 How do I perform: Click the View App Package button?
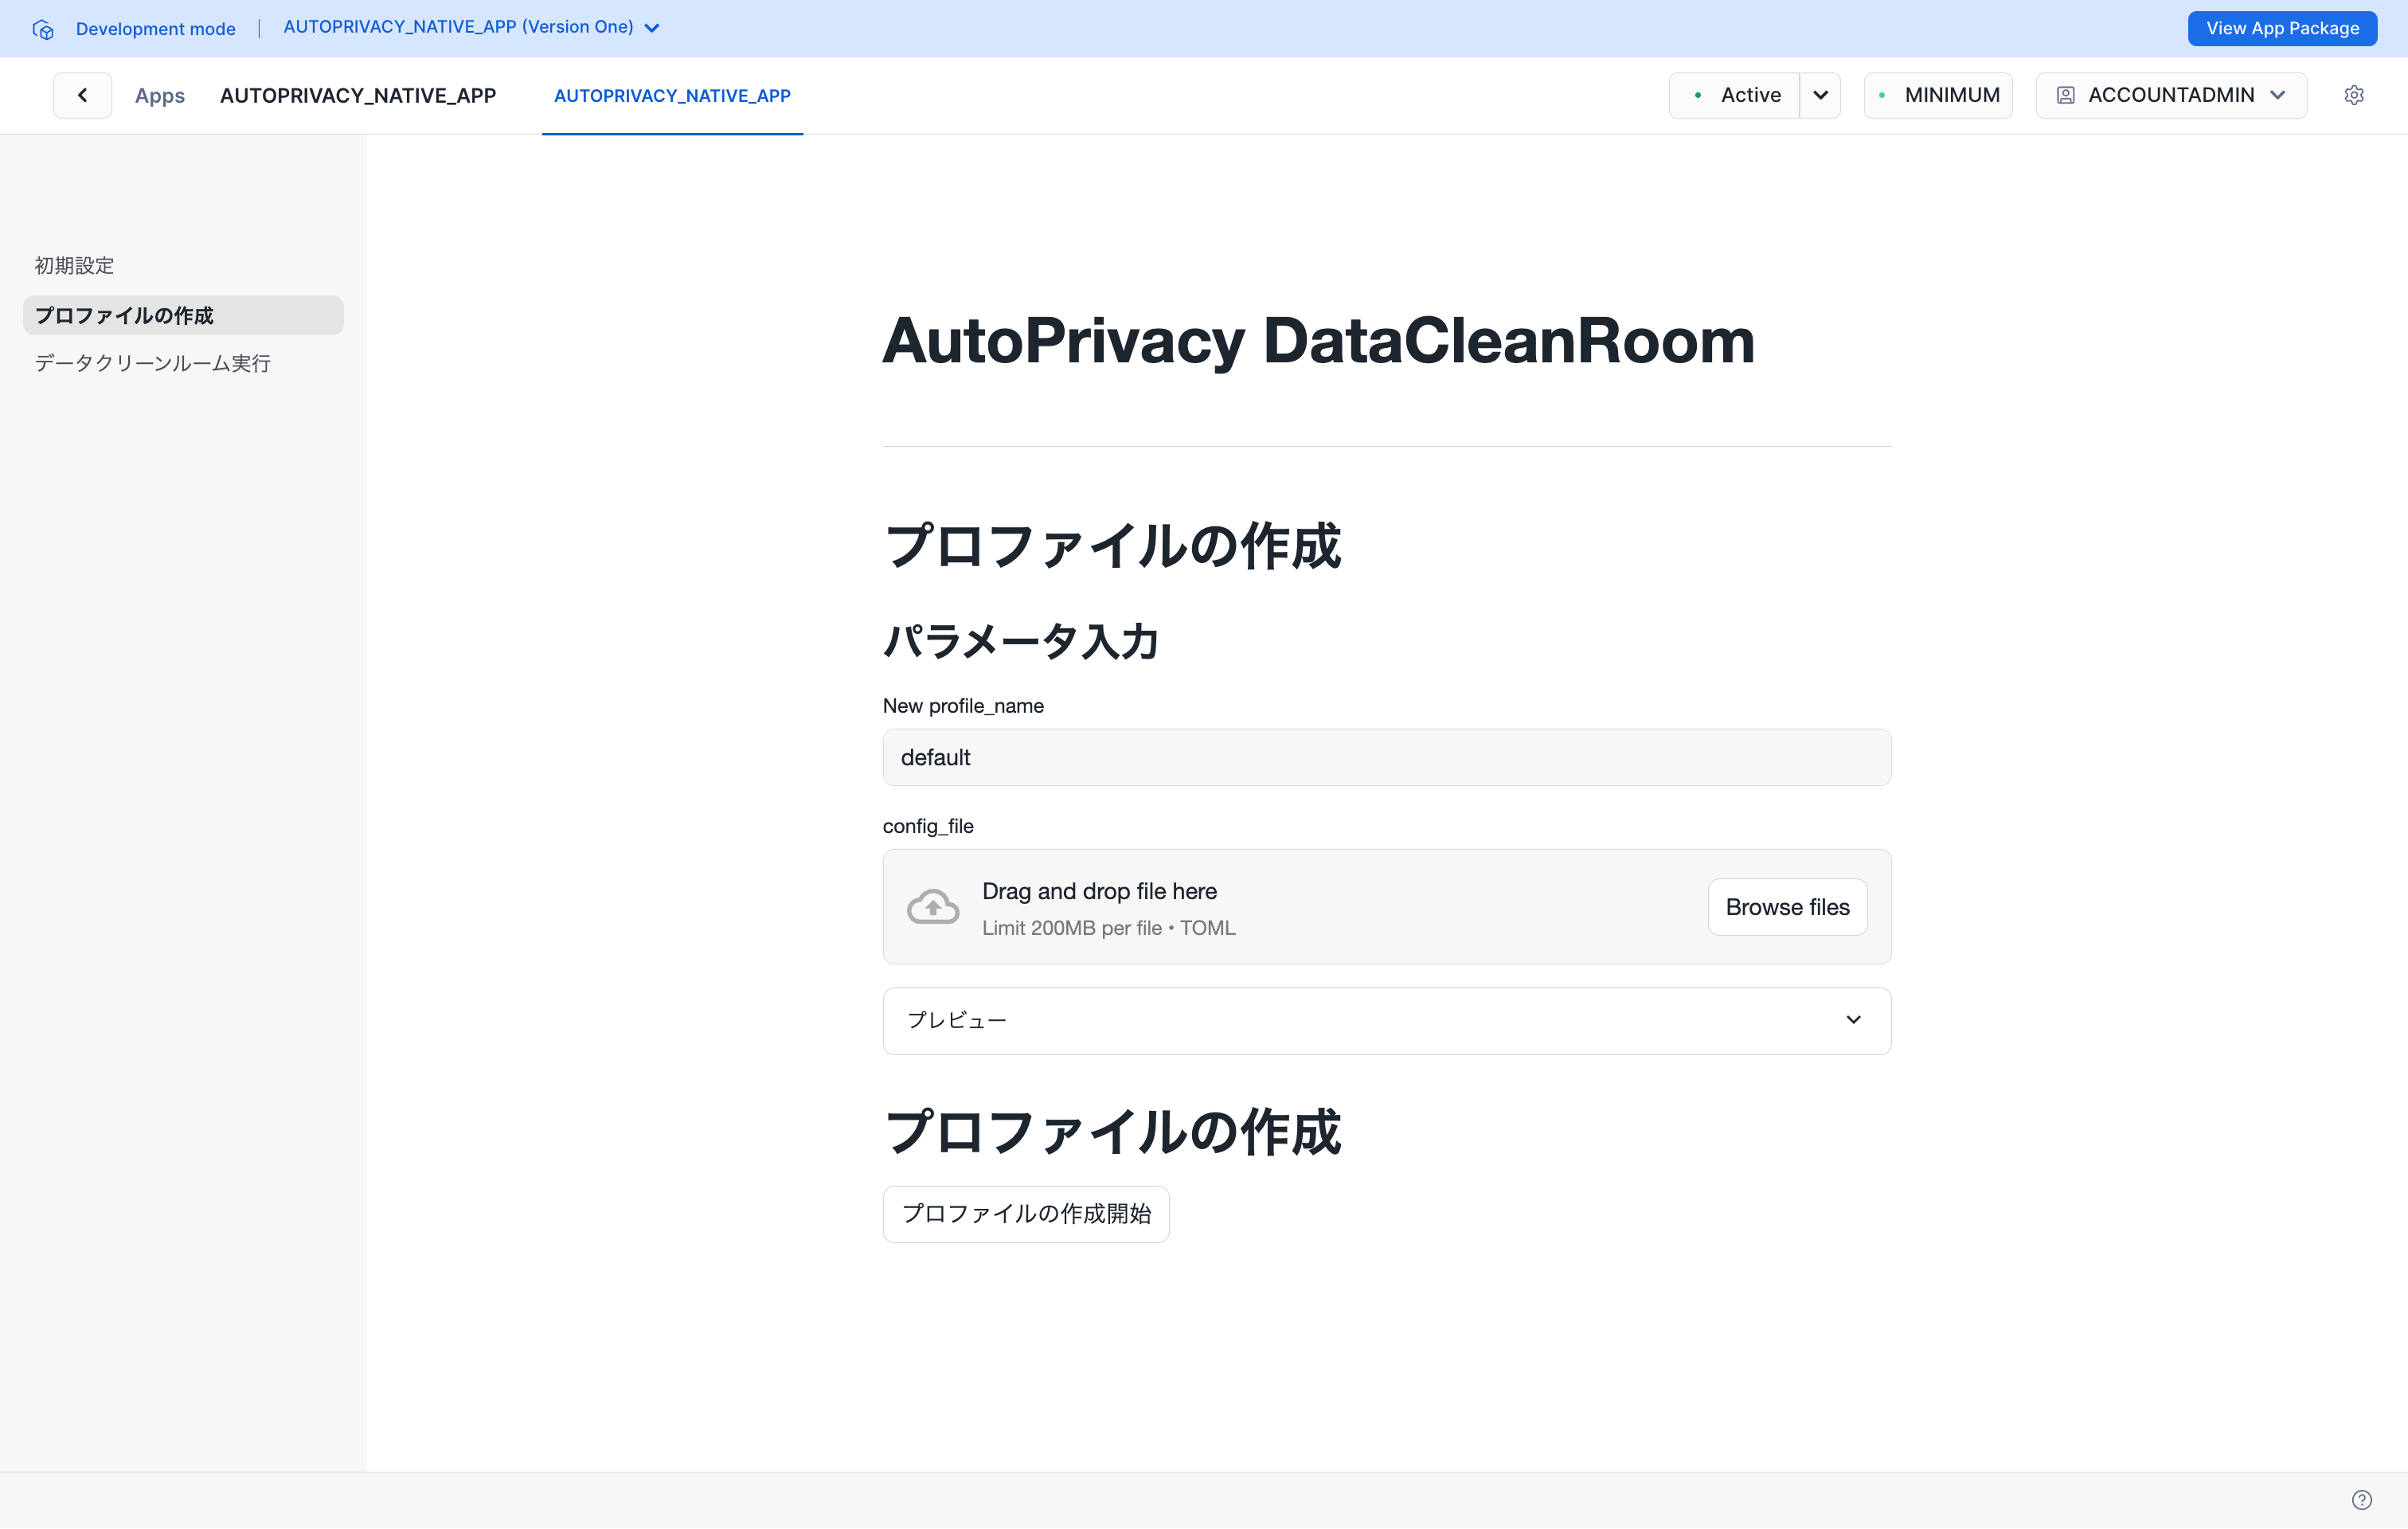pos(2282,28)
